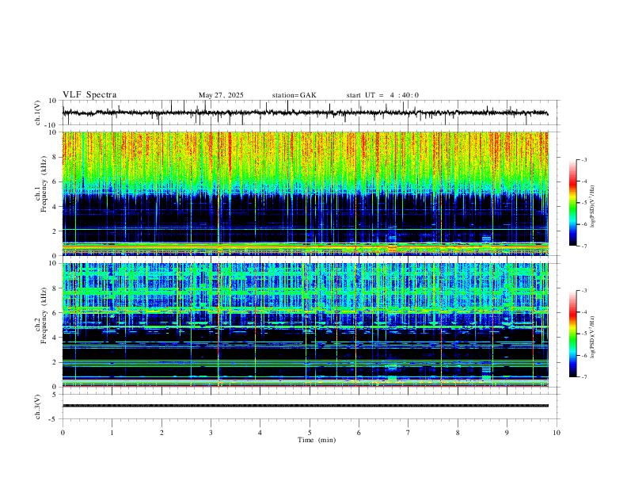The width and height of the screenshot is (627, 485).
Task: Select the ch.1 "Frequency (kHz)" axis label
Action: coord(44,184)
